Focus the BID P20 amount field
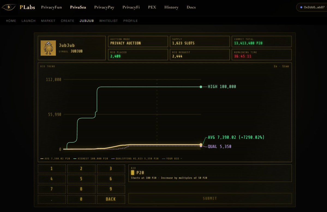 [210, 173]
